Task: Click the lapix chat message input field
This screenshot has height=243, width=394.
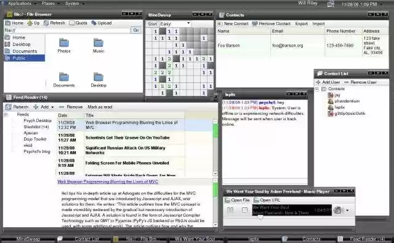Action: click(265, 182)
